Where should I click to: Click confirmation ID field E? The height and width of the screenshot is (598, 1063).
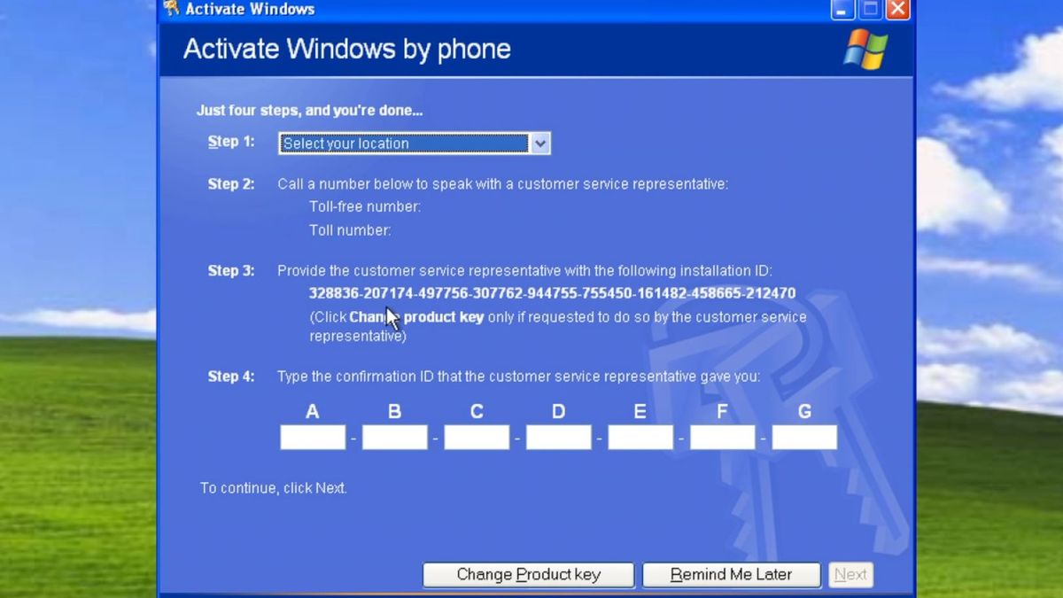coord(640,437)
